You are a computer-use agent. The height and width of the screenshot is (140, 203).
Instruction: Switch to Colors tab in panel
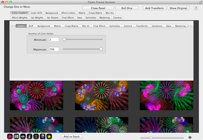(x=21, y=26)
